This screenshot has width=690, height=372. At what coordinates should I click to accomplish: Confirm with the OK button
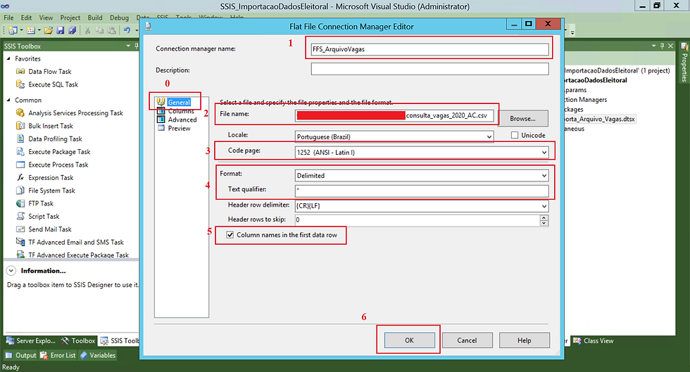click(409, 340)
